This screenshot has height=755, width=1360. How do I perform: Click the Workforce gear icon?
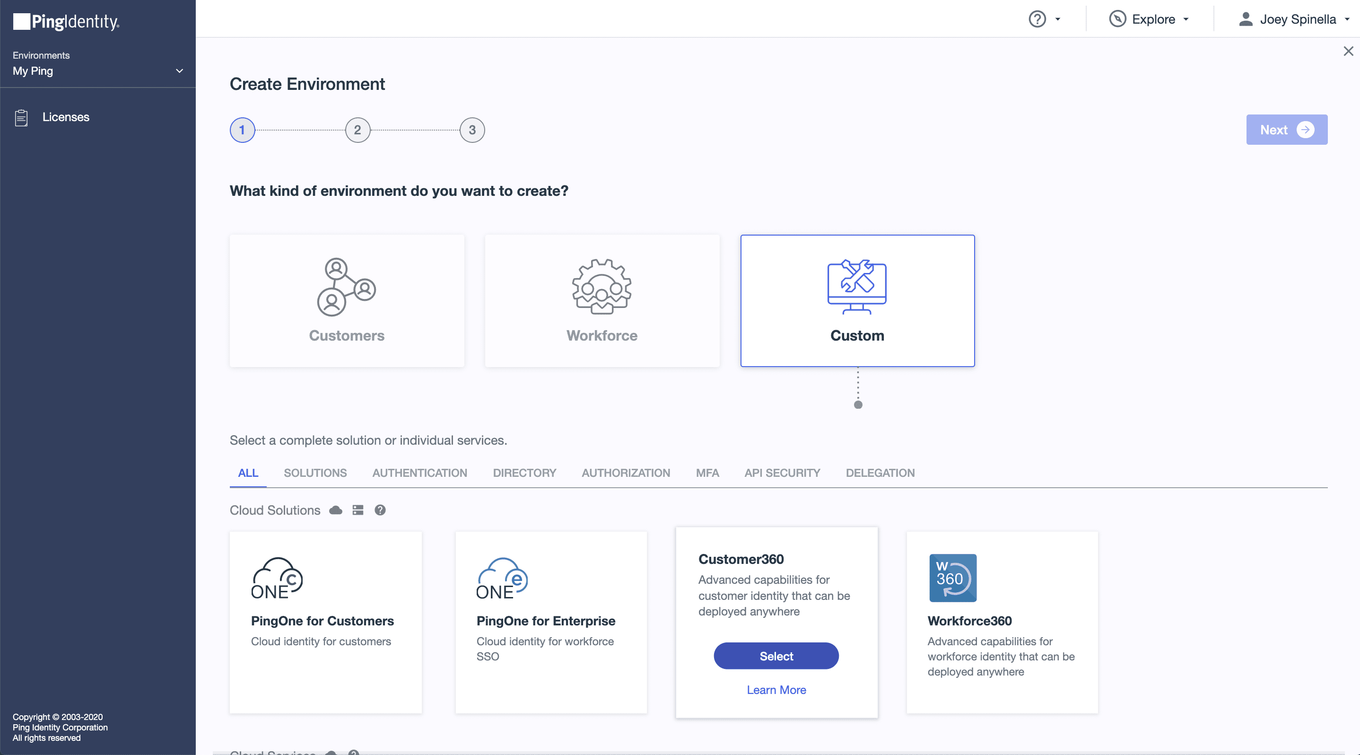(602, 287)
